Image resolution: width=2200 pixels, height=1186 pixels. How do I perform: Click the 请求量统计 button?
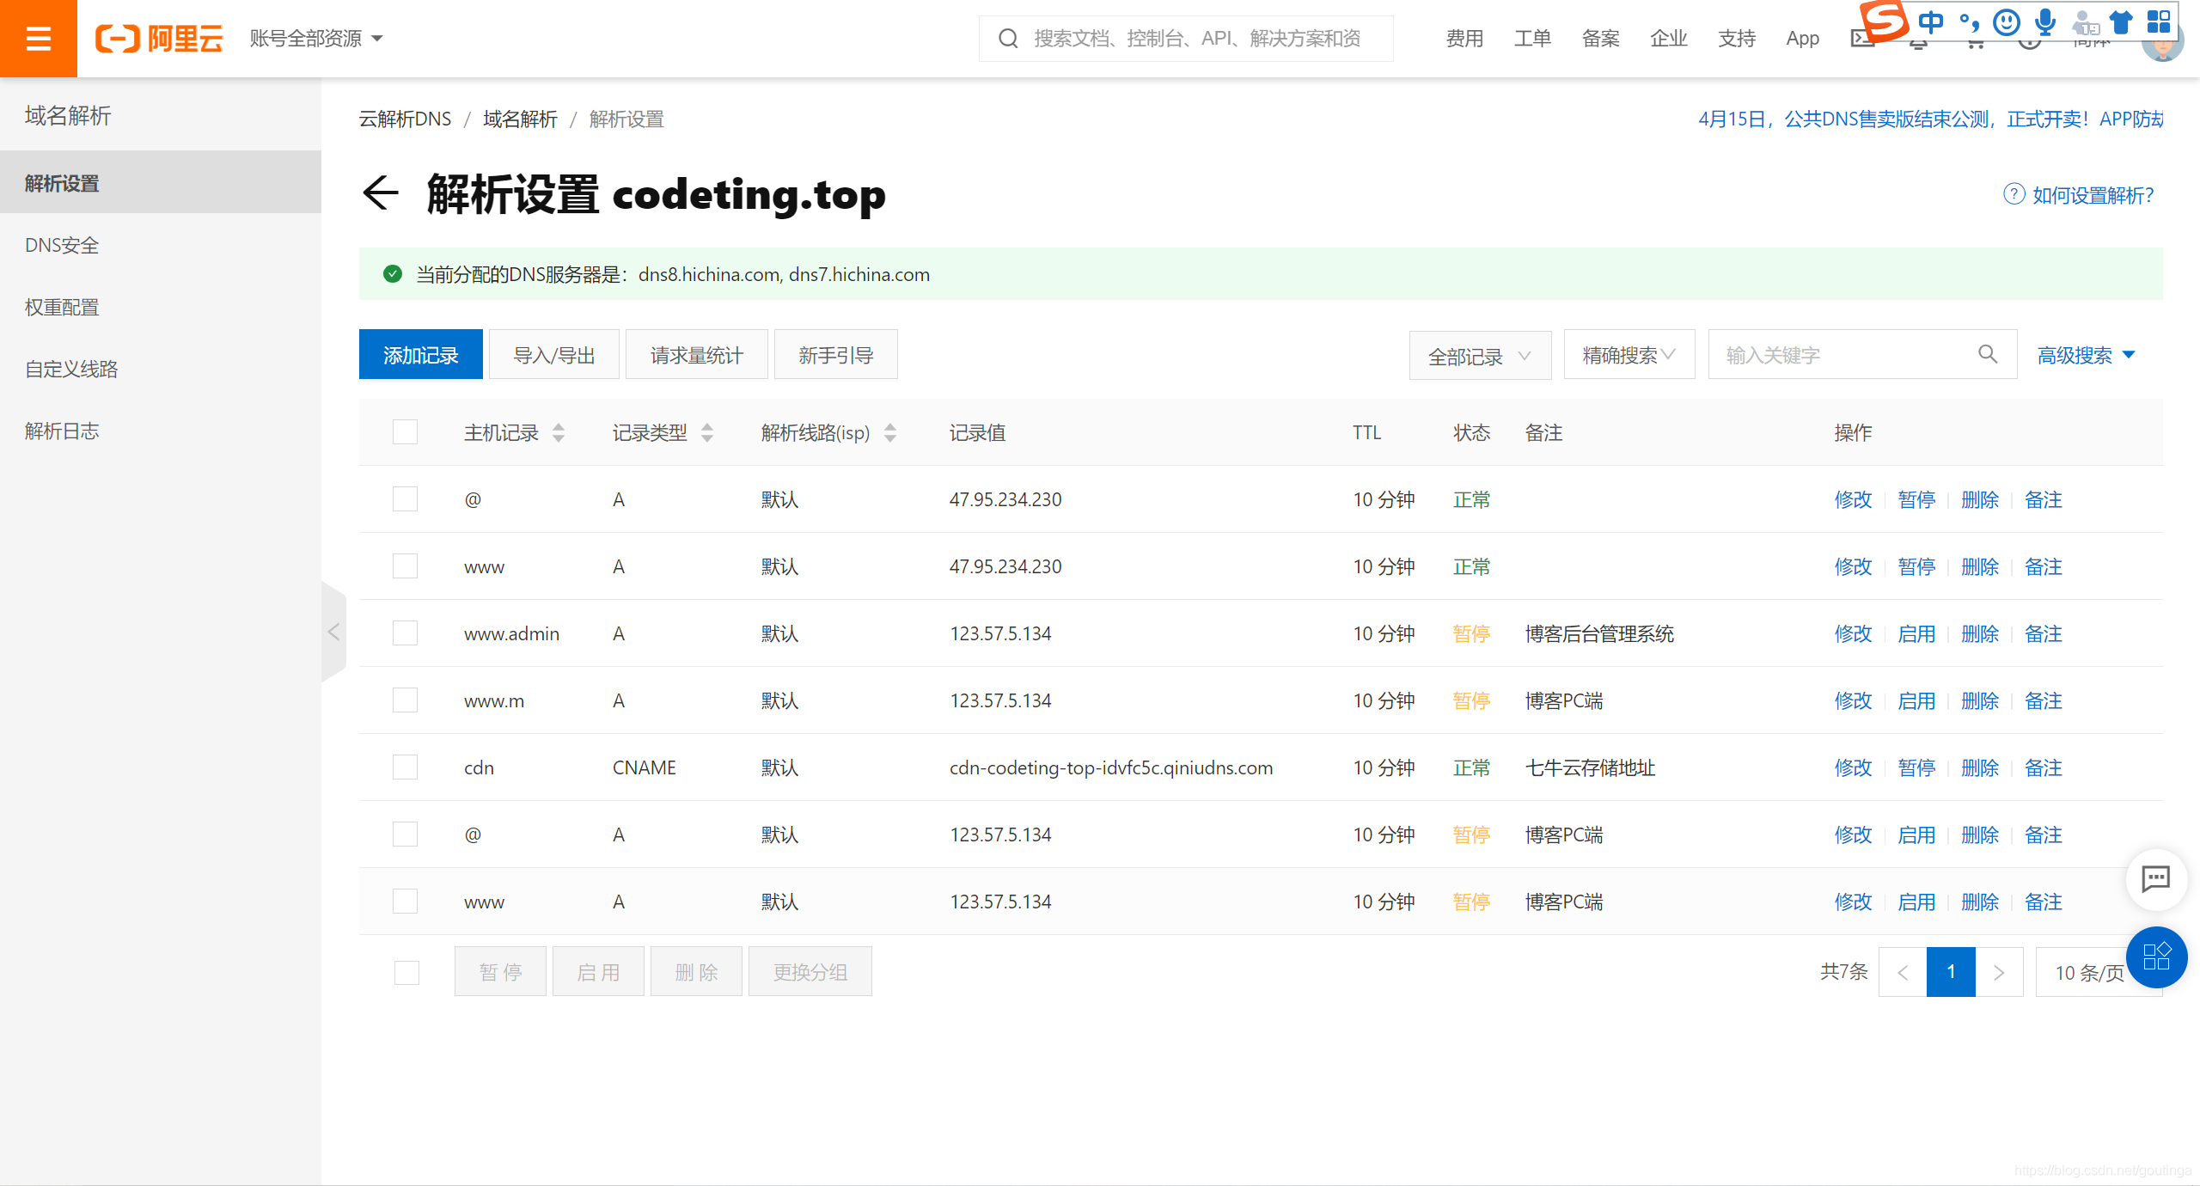[697, 354]
